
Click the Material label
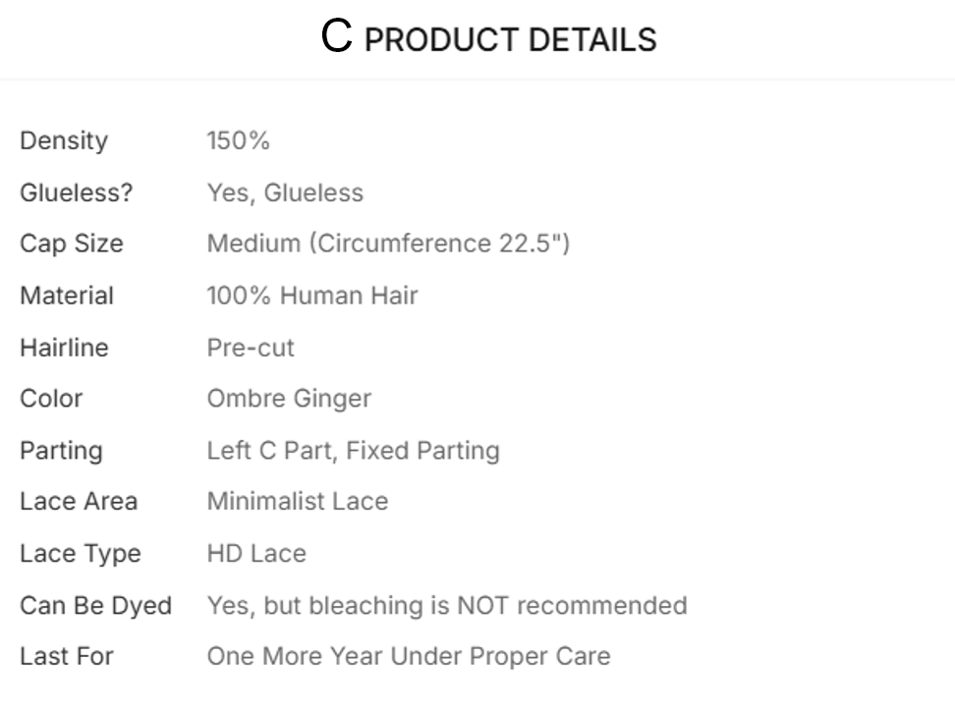67,296
